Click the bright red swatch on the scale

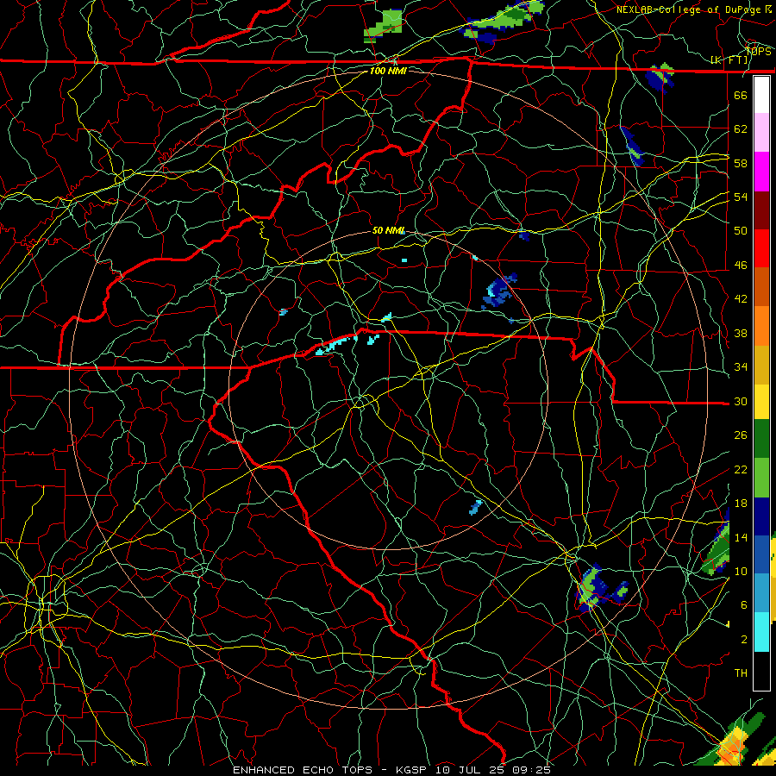(x=761, y=248)
